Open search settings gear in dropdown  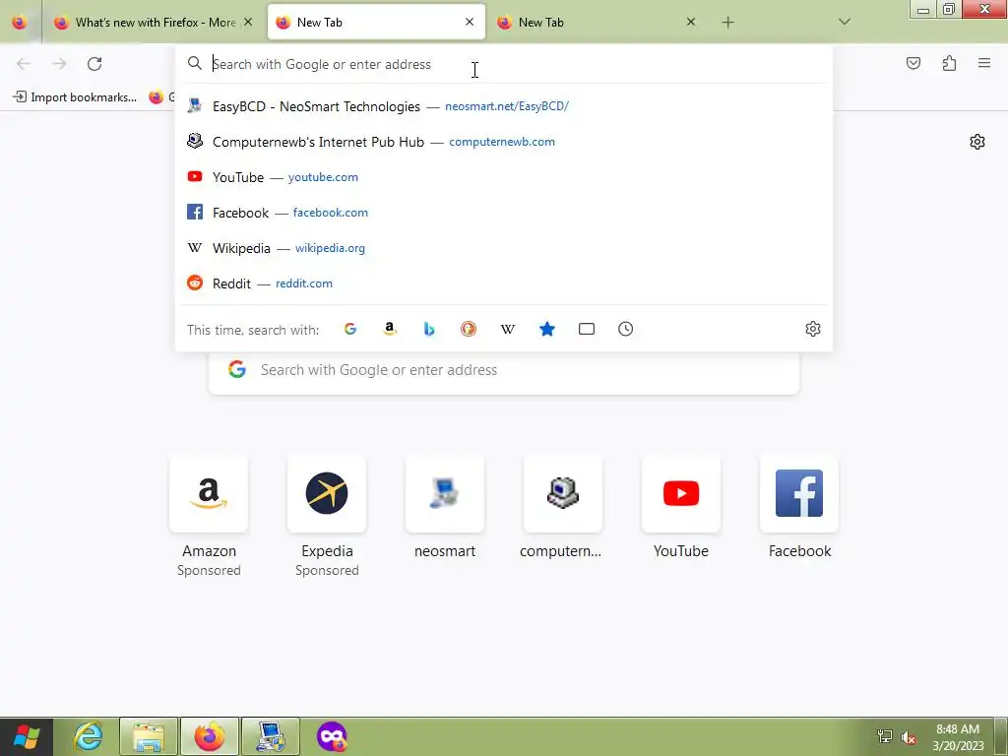tap(812, 329)
